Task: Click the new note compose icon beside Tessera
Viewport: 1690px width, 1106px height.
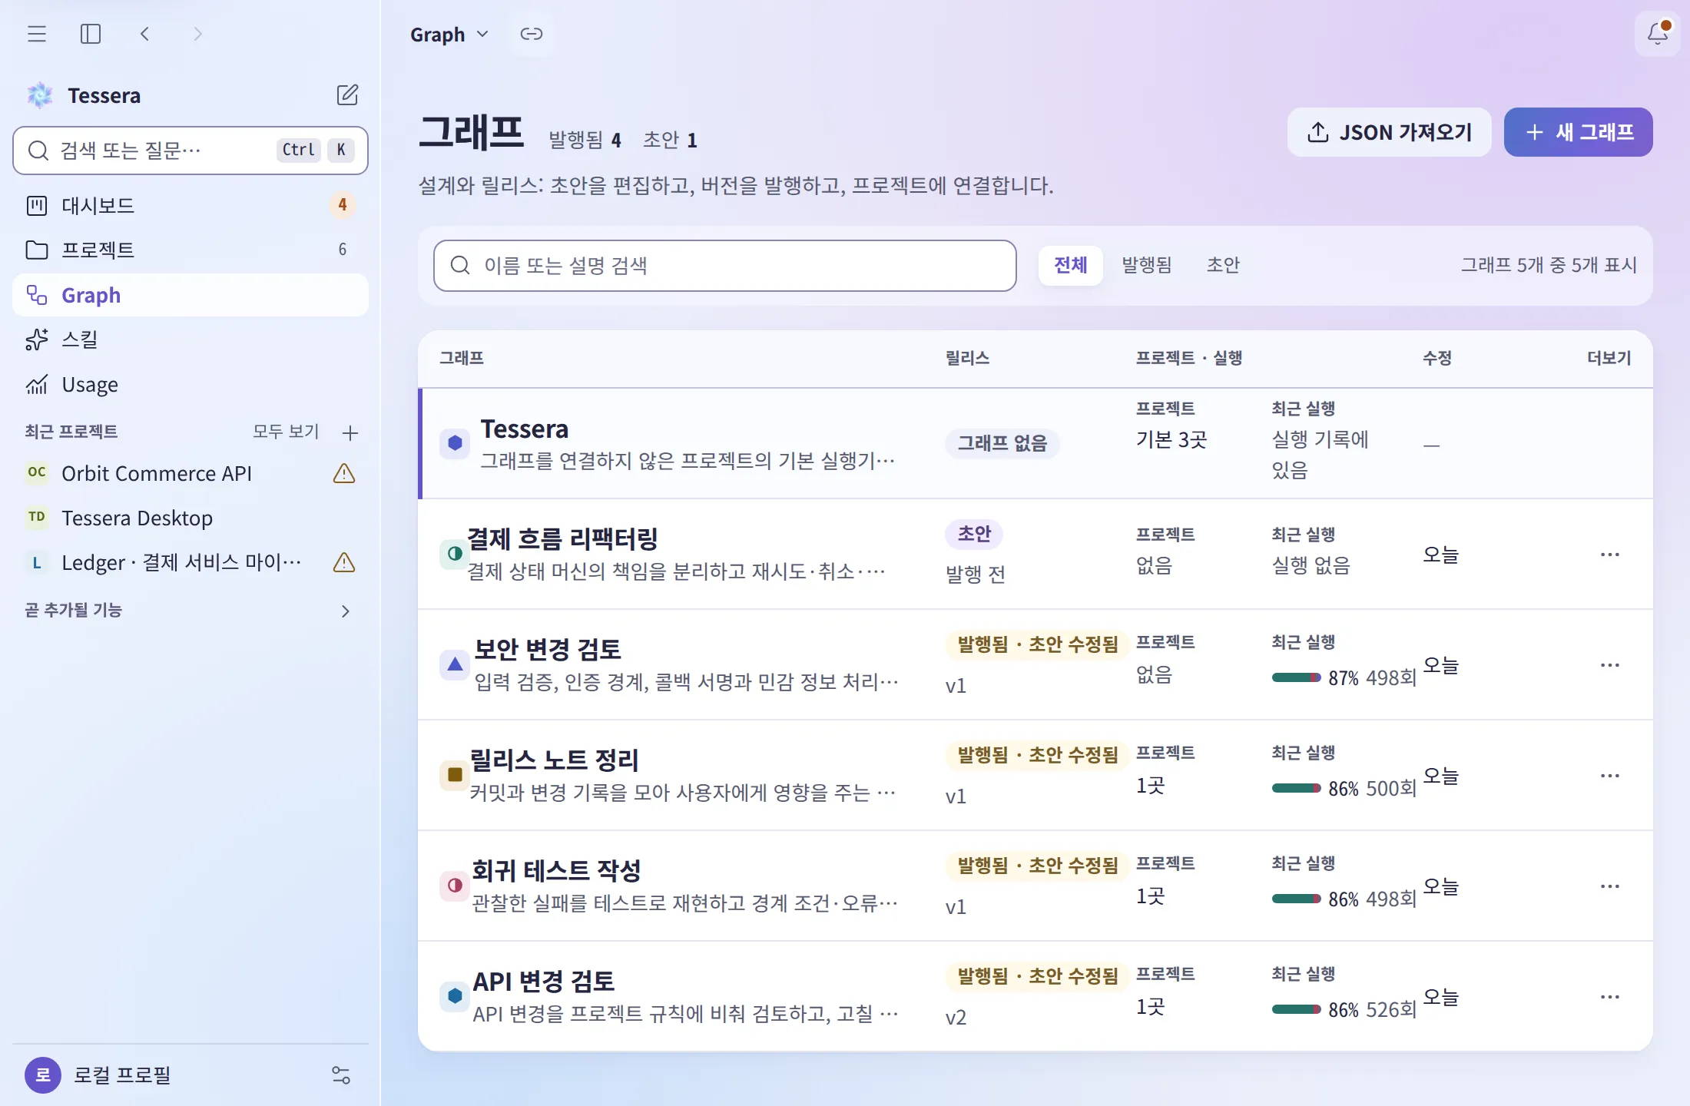Action: 347,95
